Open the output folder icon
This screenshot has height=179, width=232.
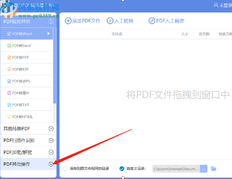(x=213, y=168)
